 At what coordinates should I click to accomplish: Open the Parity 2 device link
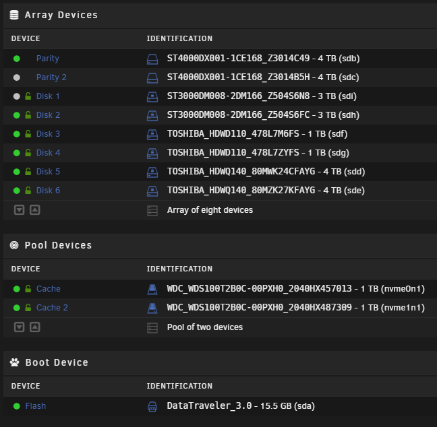(x=51, y=77)
